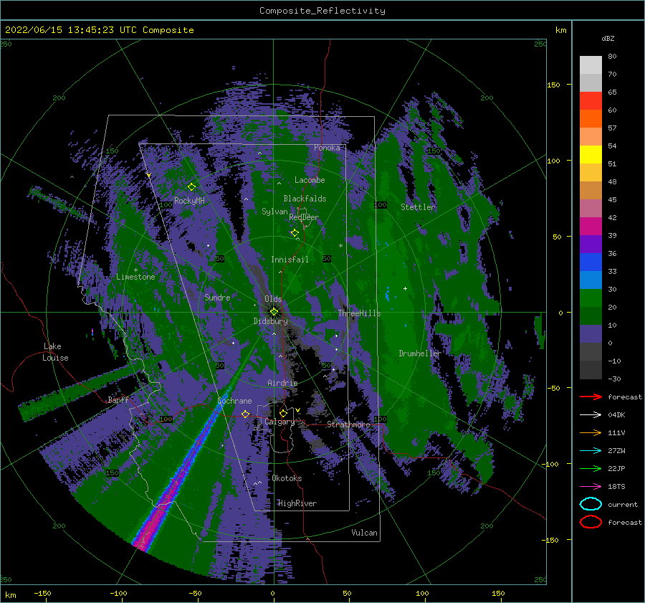
Task: Click the Lacombe city label
Action: (x=310, y=180)
